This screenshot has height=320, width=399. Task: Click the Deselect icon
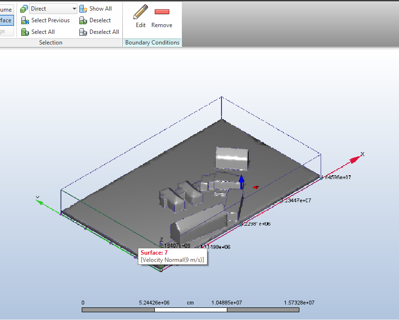(83, 20)
